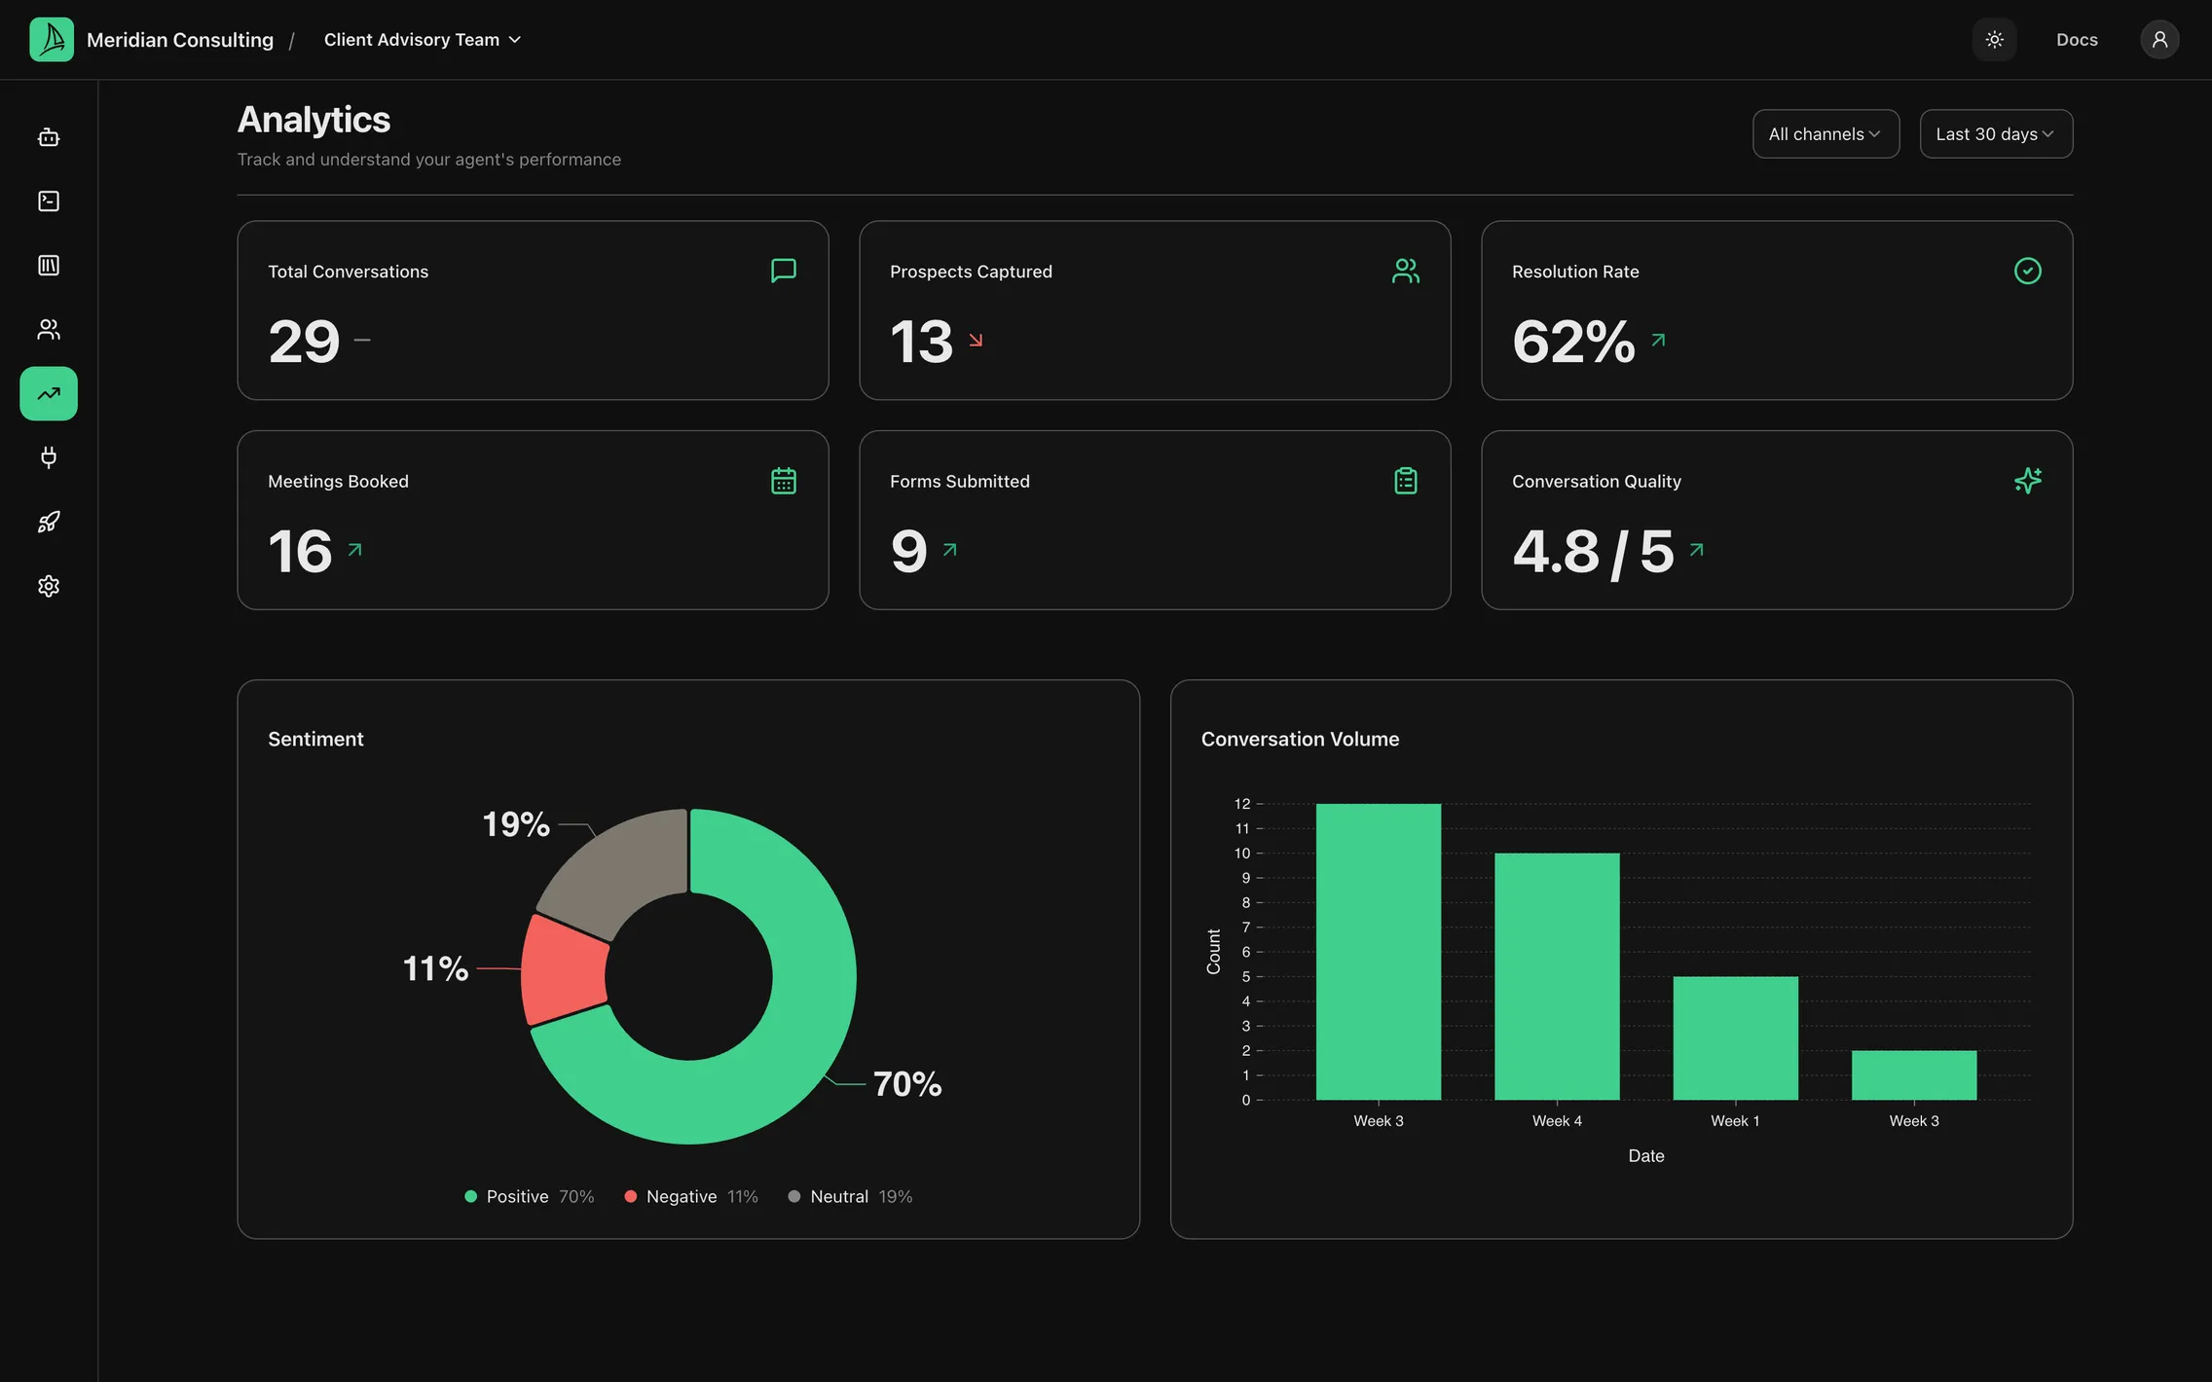Viewport: 2212px width, 1382px height.
Task: Click the 19% donut chart label
Action: [516, 824]
